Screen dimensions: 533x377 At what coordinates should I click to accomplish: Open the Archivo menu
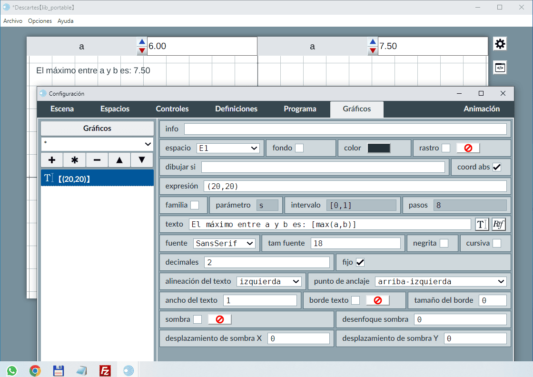pos(13,21)
